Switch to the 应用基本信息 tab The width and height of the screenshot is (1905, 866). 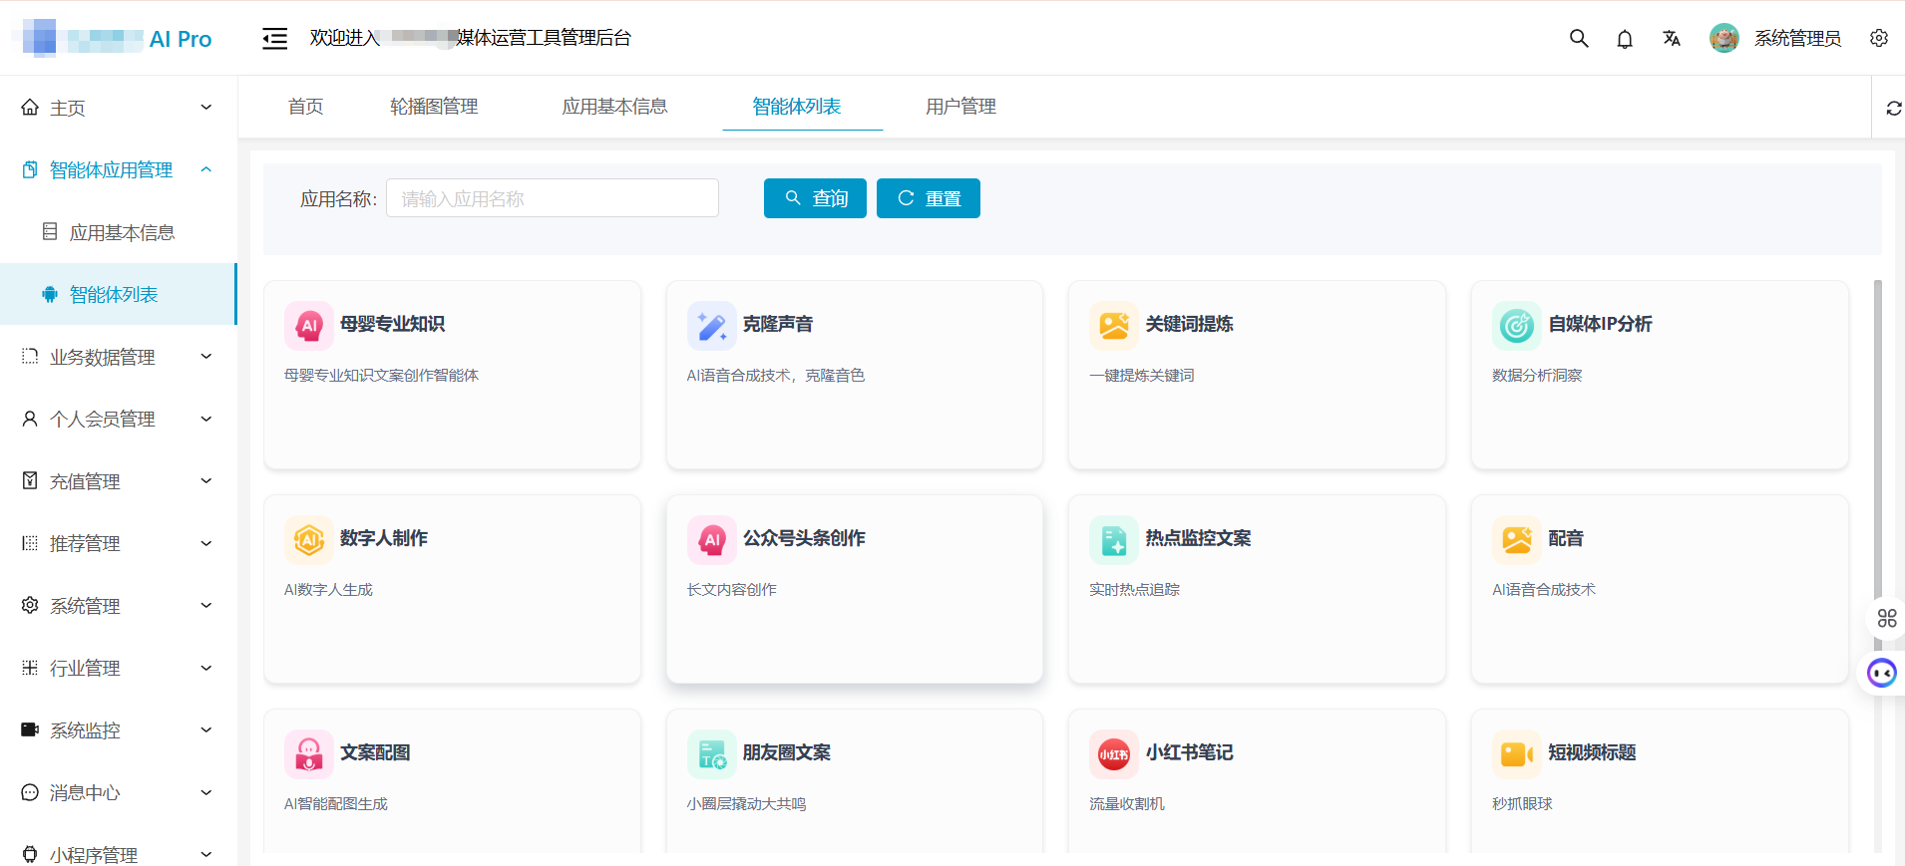pyautogui.click(x=614, y=107)
